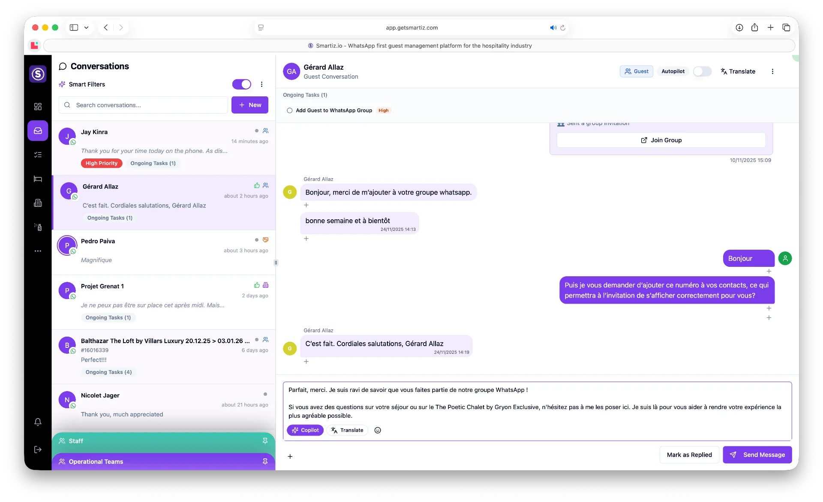Click Send Message button

coord(757,455)
